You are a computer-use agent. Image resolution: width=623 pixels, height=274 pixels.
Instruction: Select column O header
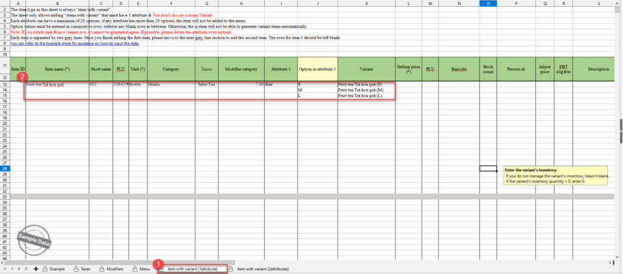(x=488, y=4)
